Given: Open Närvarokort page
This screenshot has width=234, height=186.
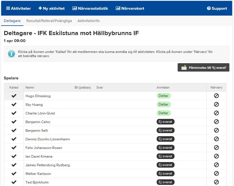Looking at the screenshot, I should [130, 8].
